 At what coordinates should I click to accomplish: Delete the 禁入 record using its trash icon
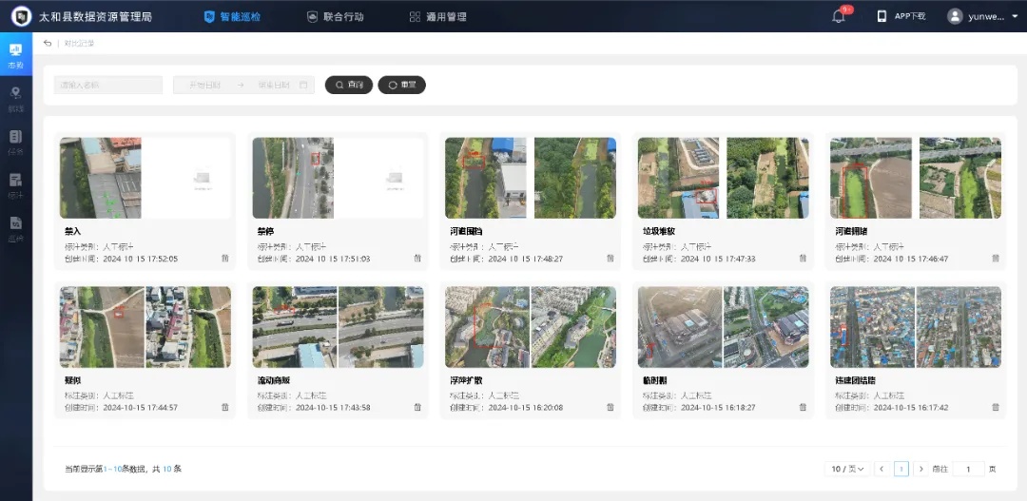coord(225,259)
